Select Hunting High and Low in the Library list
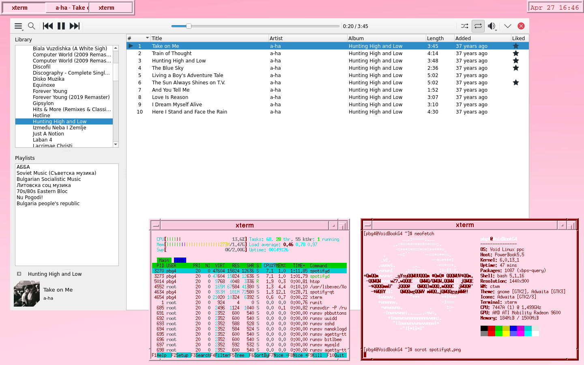 coord(64,121)
